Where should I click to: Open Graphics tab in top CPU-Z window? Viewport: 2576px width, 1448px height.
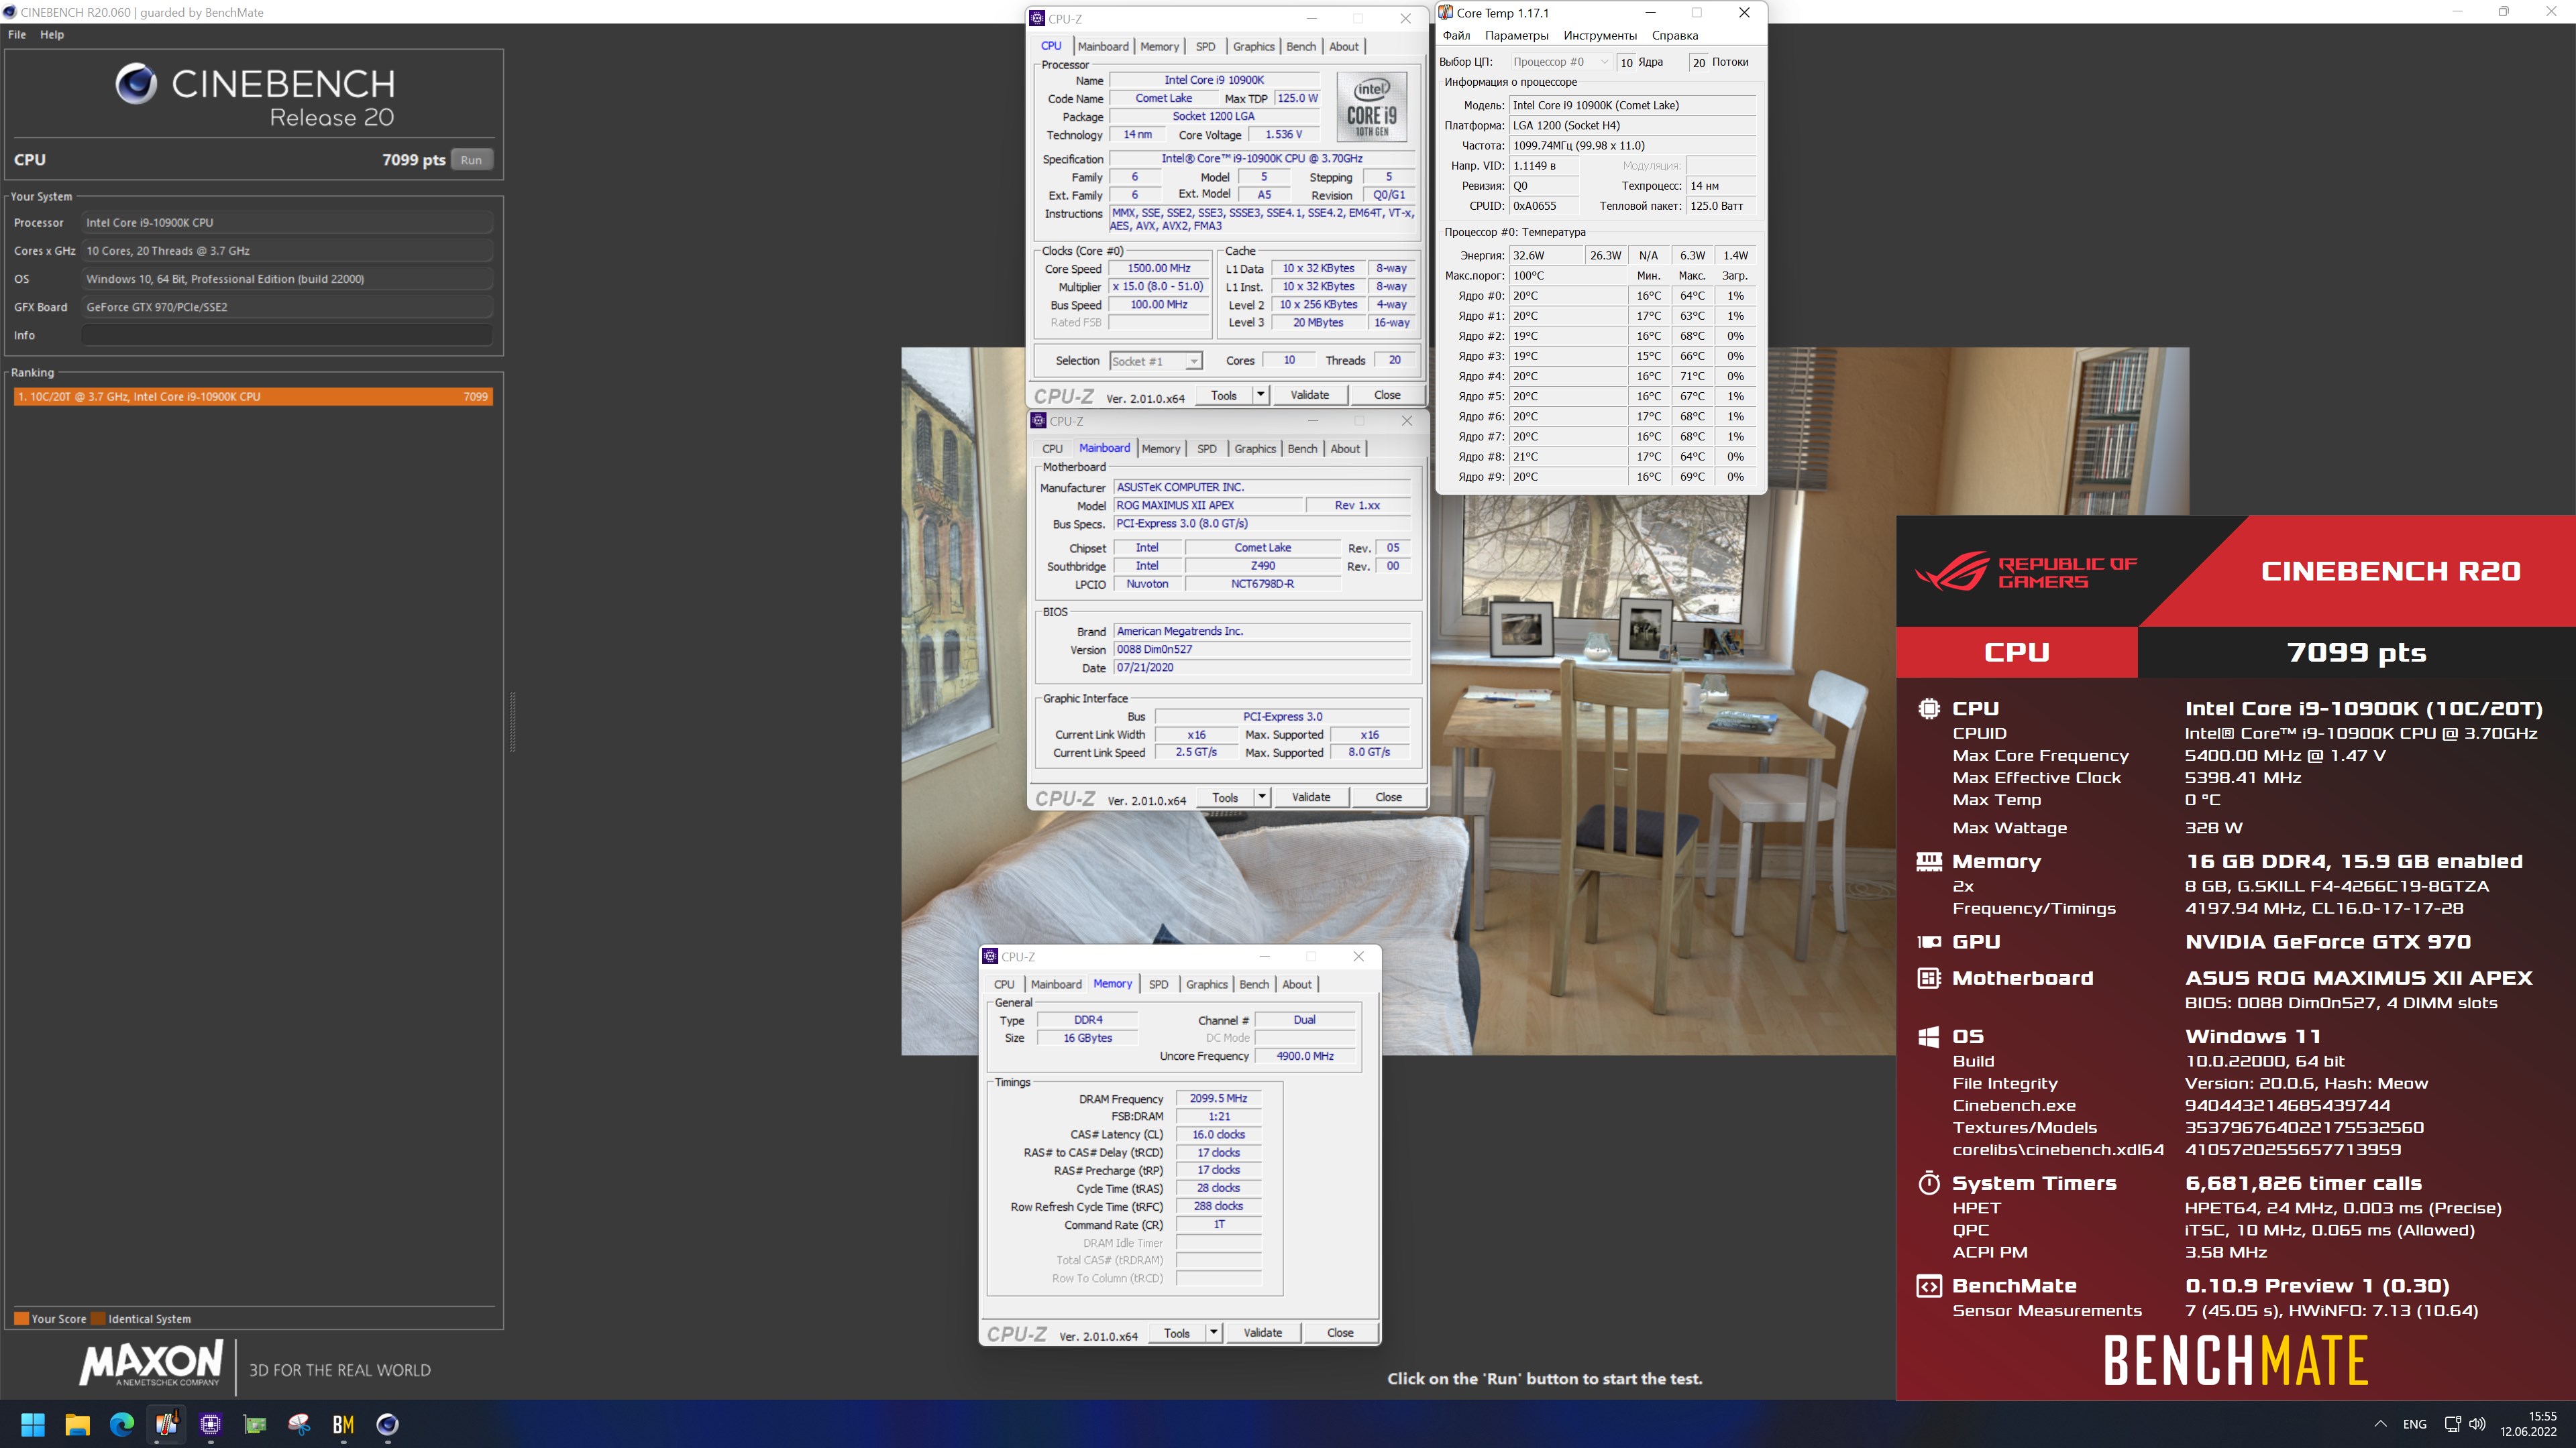(1253, 46)
